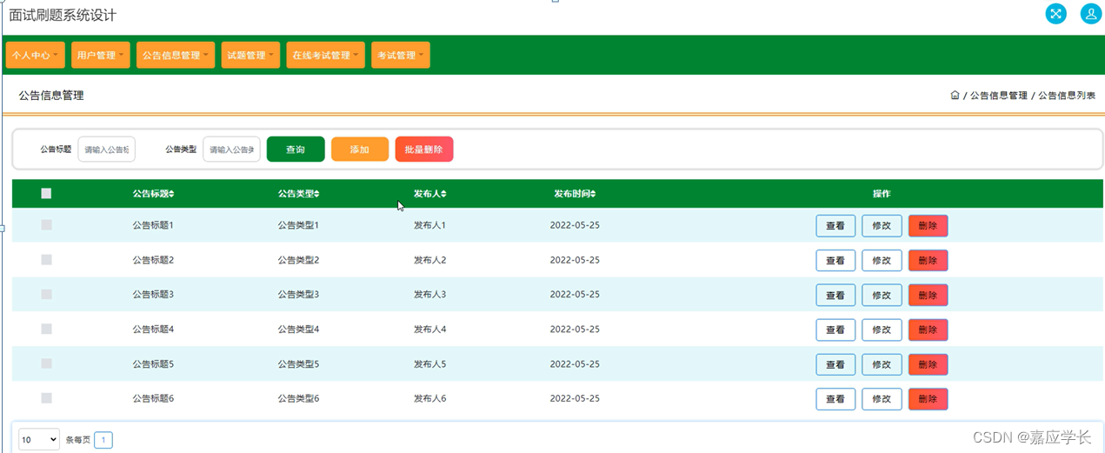Sort by 发布时间 column arrows
The height and width of the screenshot is (453, 1105).
coord(593,194)
